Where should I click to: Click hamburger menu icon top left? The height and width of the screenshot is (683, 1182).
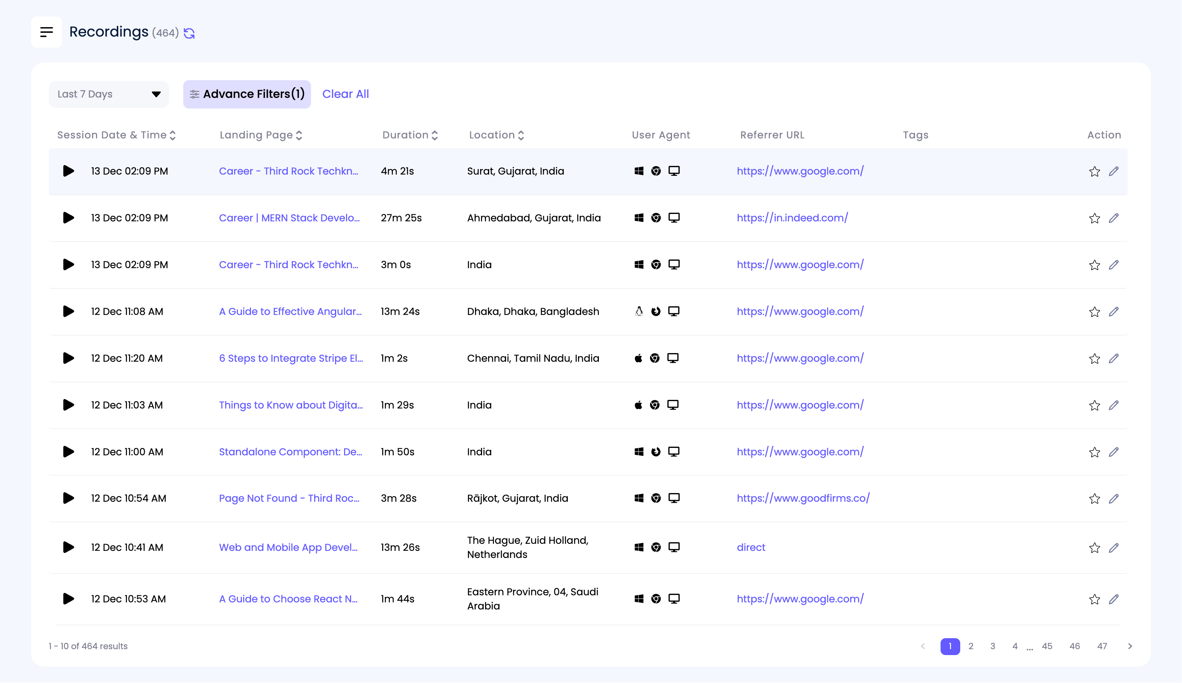(46, 32)
